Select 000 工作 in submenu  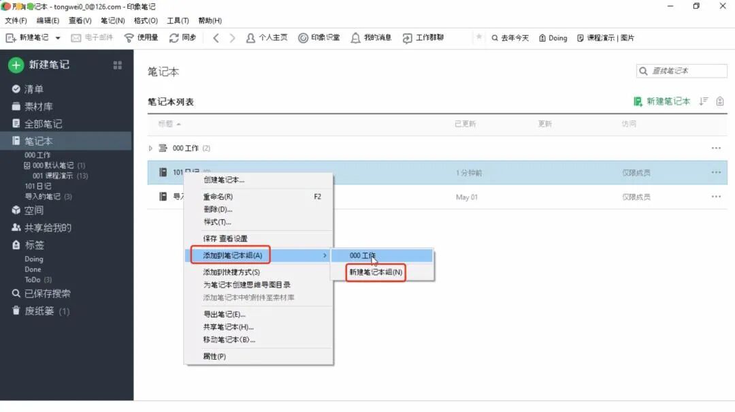tap(382, 256)
